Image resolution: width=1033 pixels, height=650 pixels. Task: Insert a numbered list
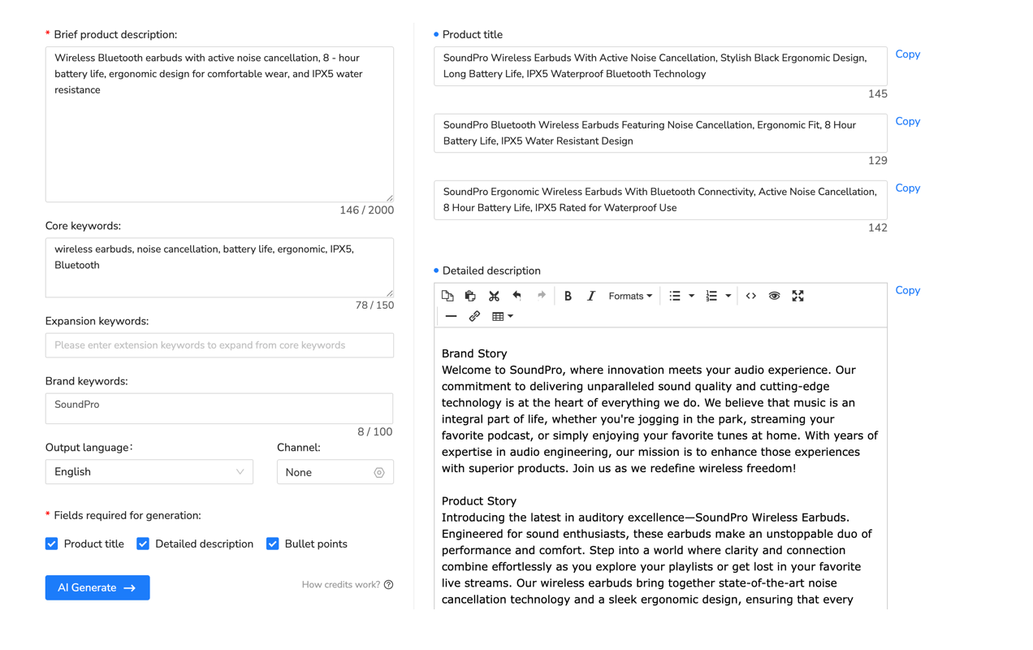tap(711, 296)
